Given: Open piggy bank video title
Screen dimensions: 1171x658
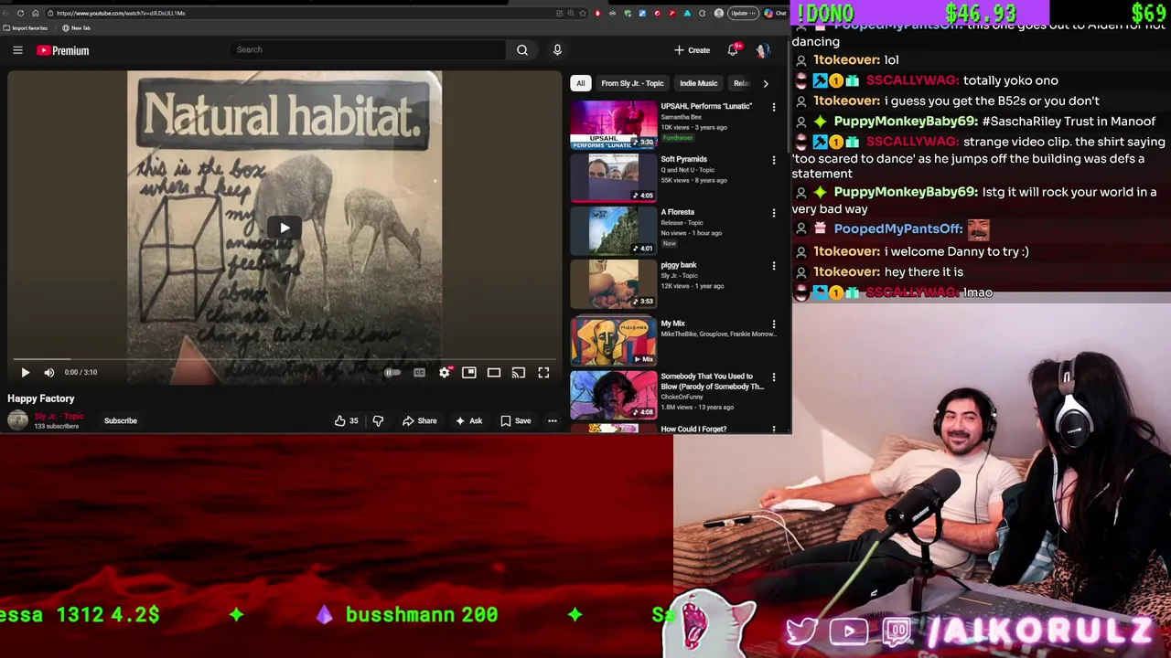Looking at the screenshot, I should click(x=679, y=265).
